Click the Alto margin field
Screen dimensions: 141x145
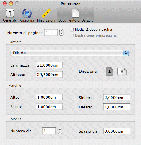coord(49,97)
